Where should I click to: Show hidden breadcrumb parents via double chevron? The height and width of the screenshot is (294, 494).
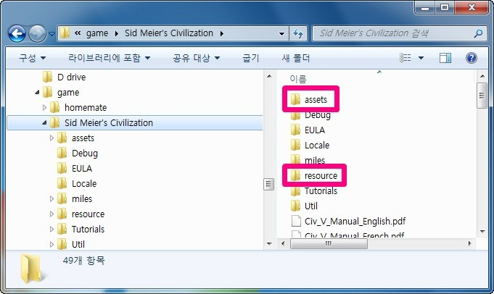pos(78,33)
